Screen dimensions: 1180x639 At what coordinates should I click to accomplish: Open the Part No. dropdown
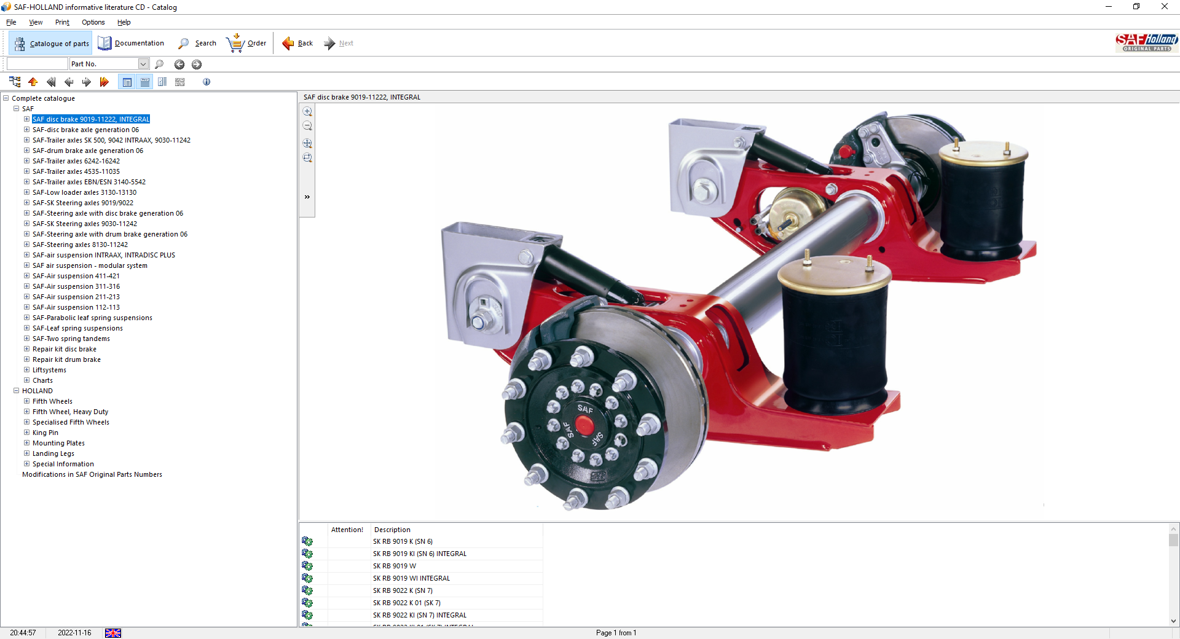(x=143, y=64)
